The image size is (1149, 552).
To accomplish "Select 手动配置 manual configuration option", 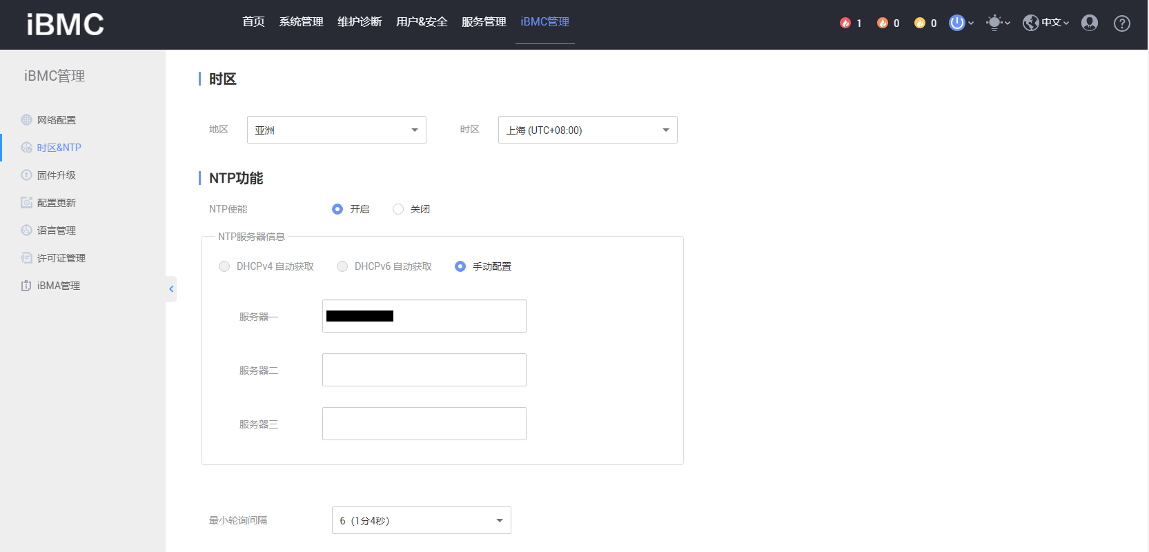I will 460,266.
